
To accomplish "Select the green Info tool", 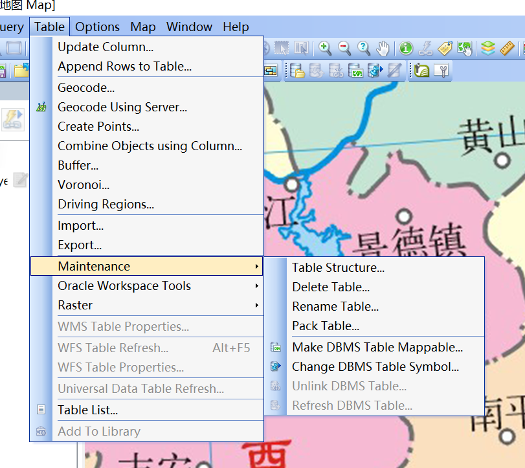I will (406, 48).
